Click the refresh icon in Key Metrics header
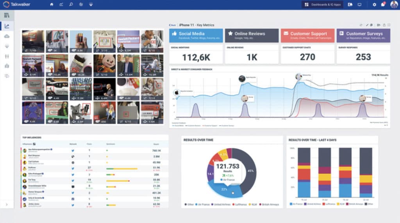Image resolution: width=400 pixels, height=223 pixels. (x=361, y=25)
